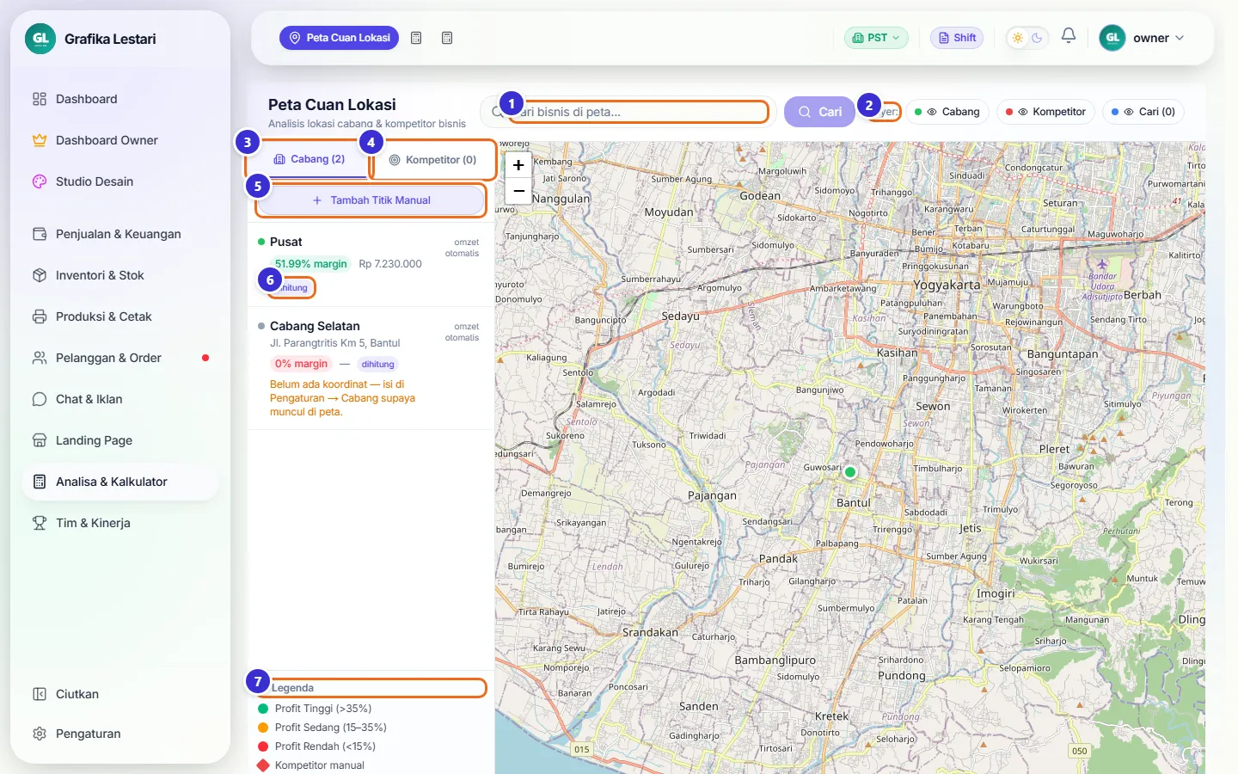Click the dihitung badge under Cabang Selatan
Image resolution: width=1238 pixels, height=774 pixels.
coord(377,364)
